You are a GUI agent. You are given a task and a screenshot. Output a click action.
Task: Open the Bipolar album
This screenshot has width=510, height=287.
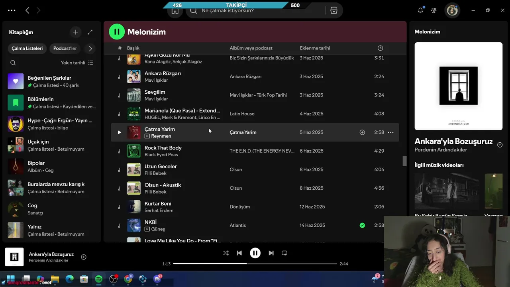[52, 166]
